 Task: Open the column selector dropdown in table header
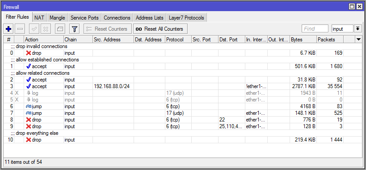coord(359,40)
